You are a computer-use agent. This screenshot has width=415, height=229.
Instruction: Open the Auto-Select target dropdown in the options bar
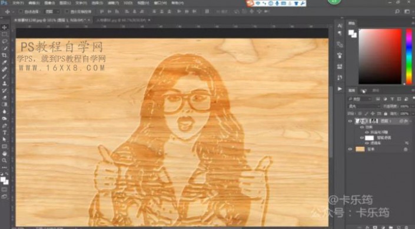pos(52,12)
